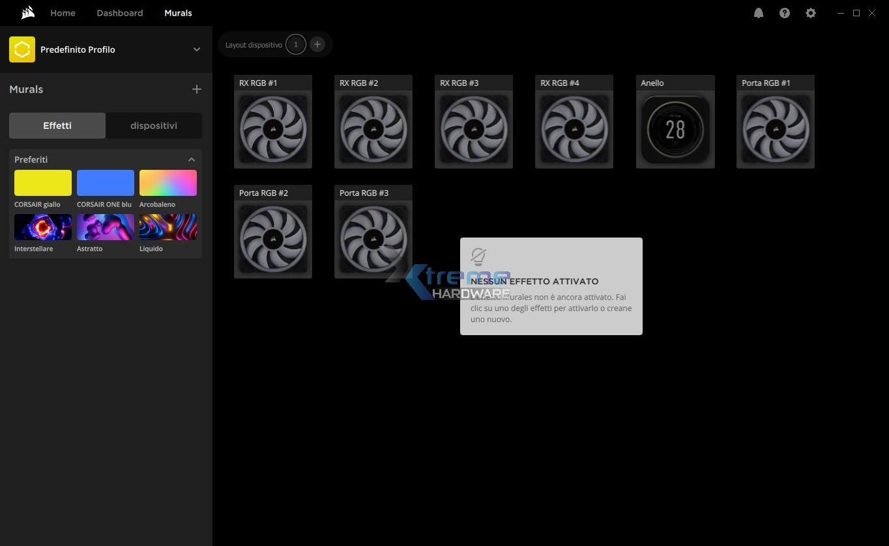Select device layout 1

296,44
